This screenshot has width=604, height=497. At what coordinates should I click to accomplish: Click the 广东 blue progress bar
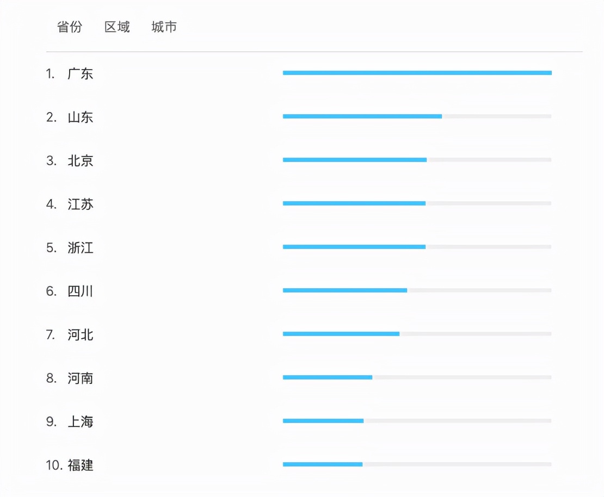click(417, 73)
